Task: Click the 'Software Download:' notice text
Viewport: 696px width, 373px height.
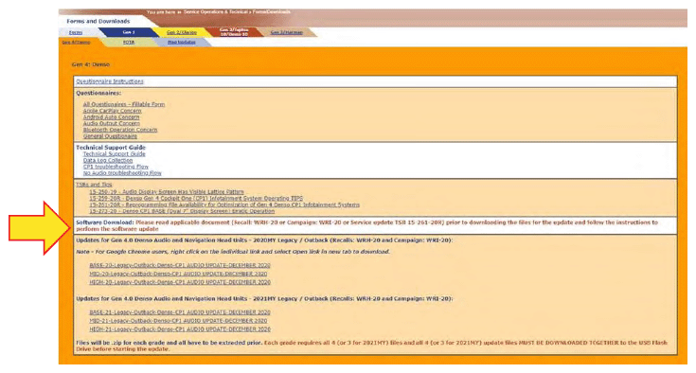Action: (x=366, y=225)
